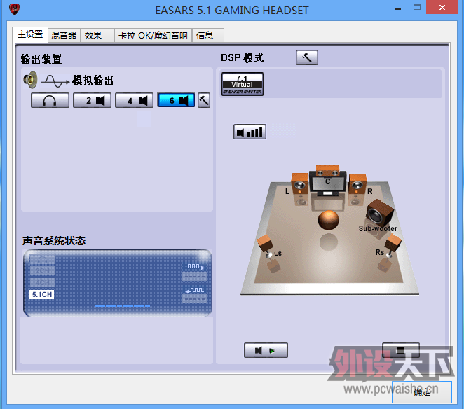Click the 确定 button
The height and width of the screenshot is (409, 464).
(422, 392)
